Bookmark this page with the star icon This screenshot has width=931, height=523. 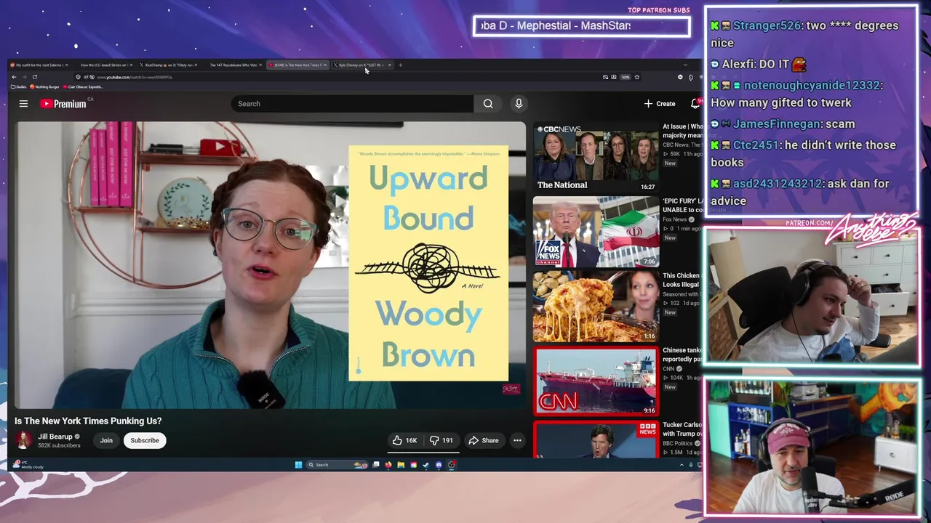click(637, 77)
